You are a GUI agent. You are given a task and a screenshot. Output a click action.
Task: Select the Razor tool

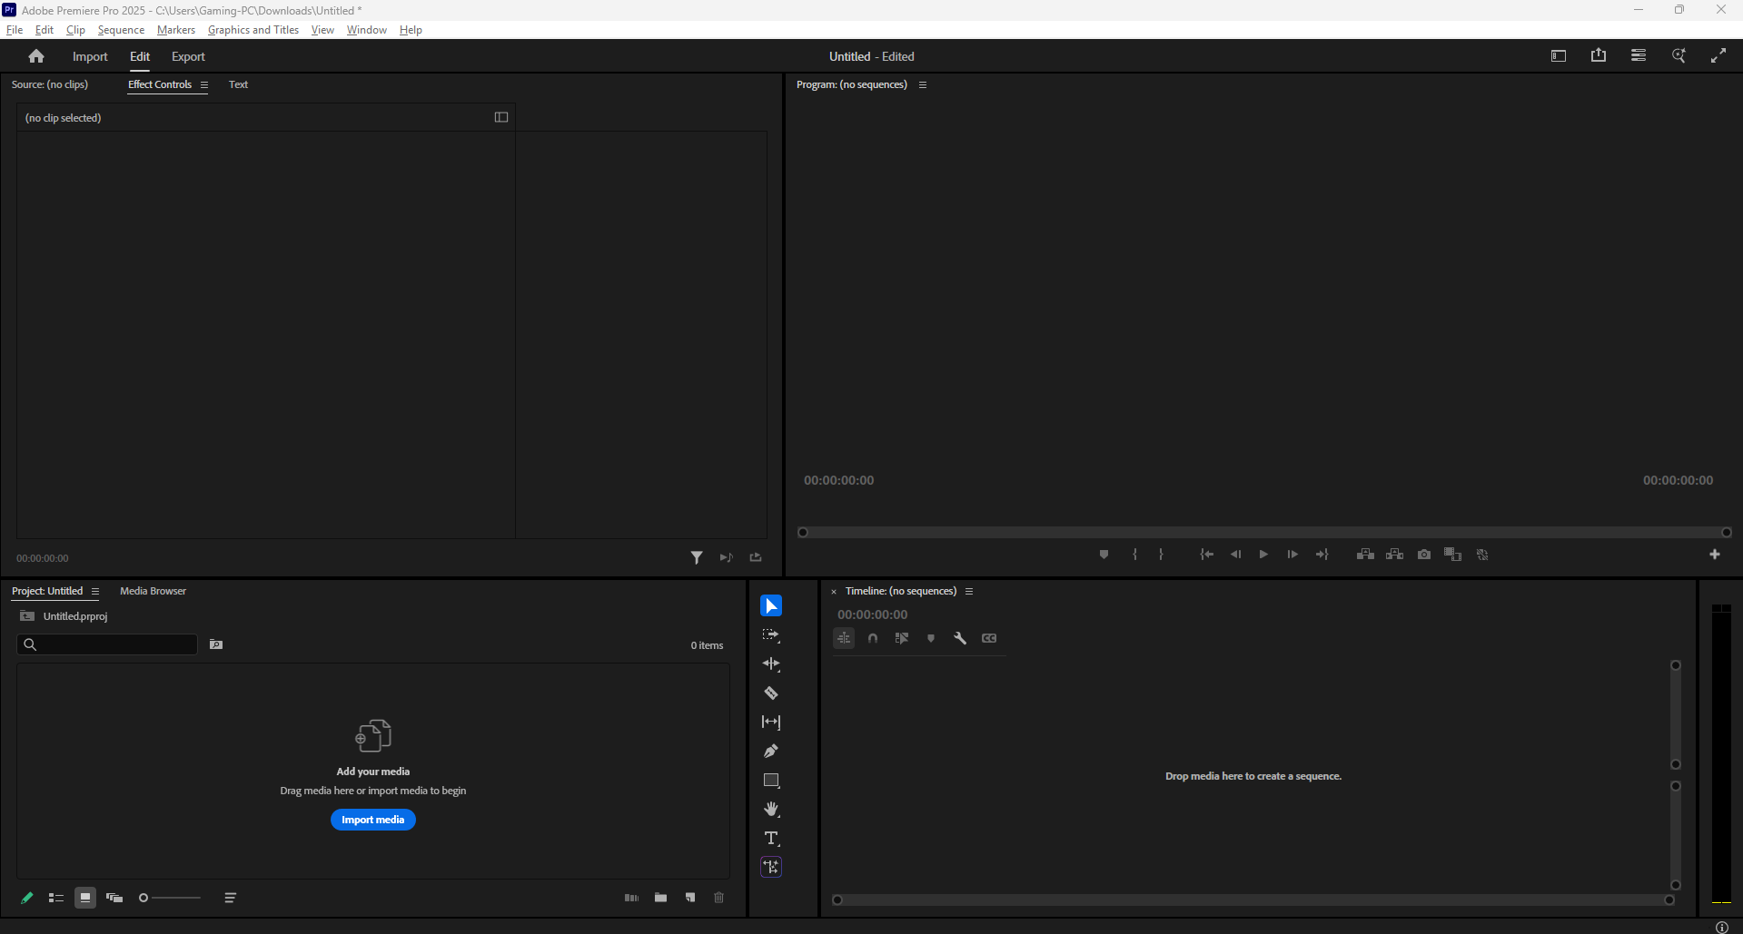pyautogui.click(x=771, y=693)
